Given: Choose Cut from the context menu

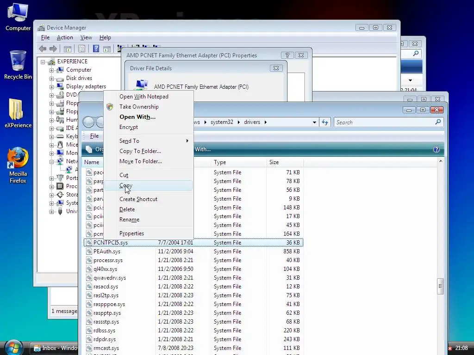Looking at the screenshot, I should tap(148, 175).
